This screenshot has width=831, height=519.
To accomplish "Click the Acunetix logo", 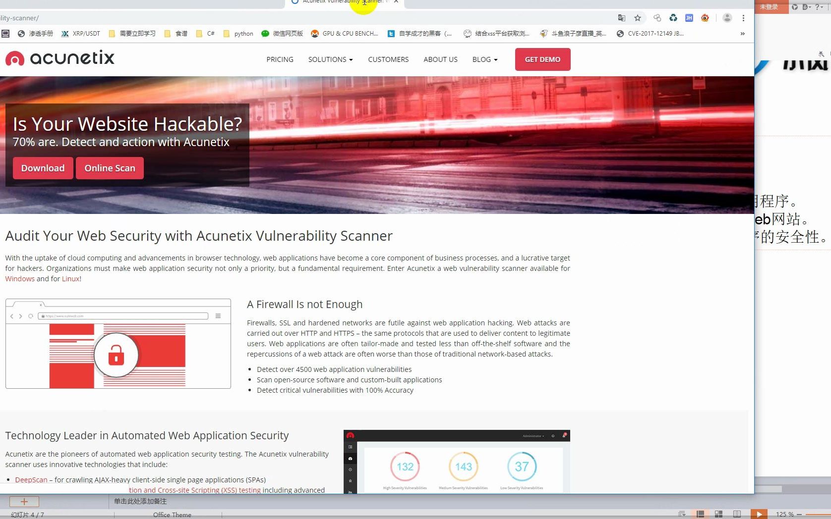I will [x=59, y=58].
